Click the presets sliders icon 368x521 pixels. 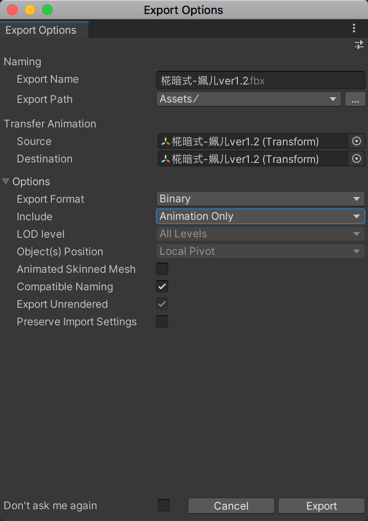(359, 45)
